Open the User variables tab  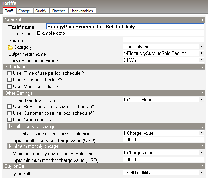coord(81,11)
